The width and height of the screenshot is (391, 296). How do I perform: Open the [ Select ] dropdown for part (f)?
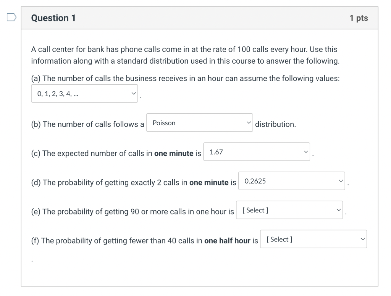click(x=313, y=239)
